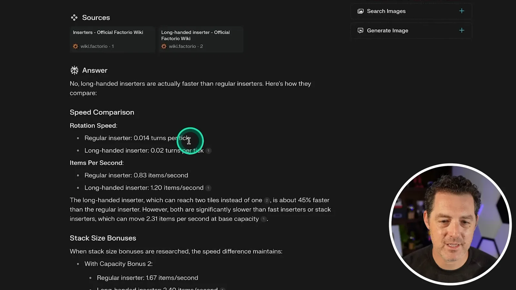The image size is (516, 290).
Task: Click the Answer section logo icon
Action: pyautogui.click(x=74, y=70)
